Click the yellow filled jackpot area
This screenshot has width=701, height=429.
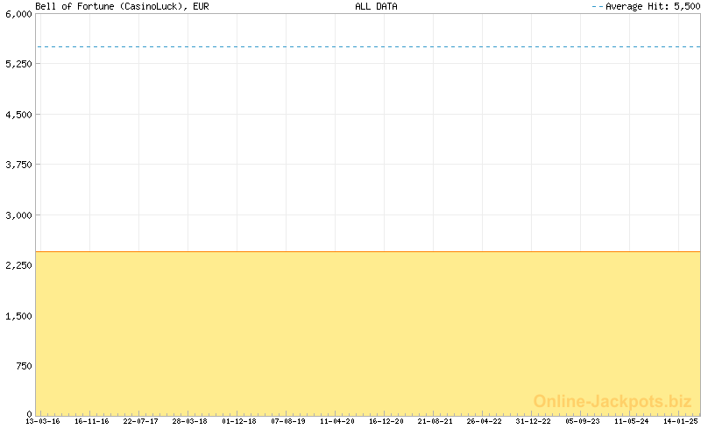[x=368, y=333]
